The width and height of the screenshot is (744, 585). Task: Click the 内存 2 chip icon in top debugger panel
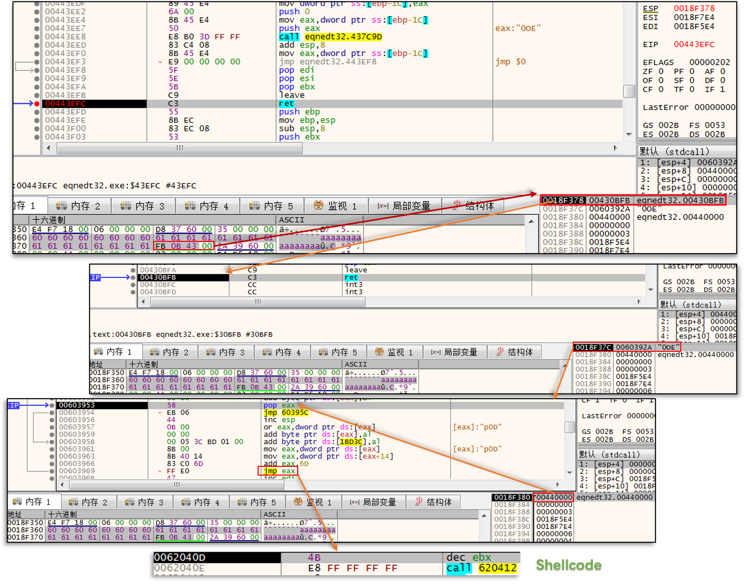click(62, 206)
